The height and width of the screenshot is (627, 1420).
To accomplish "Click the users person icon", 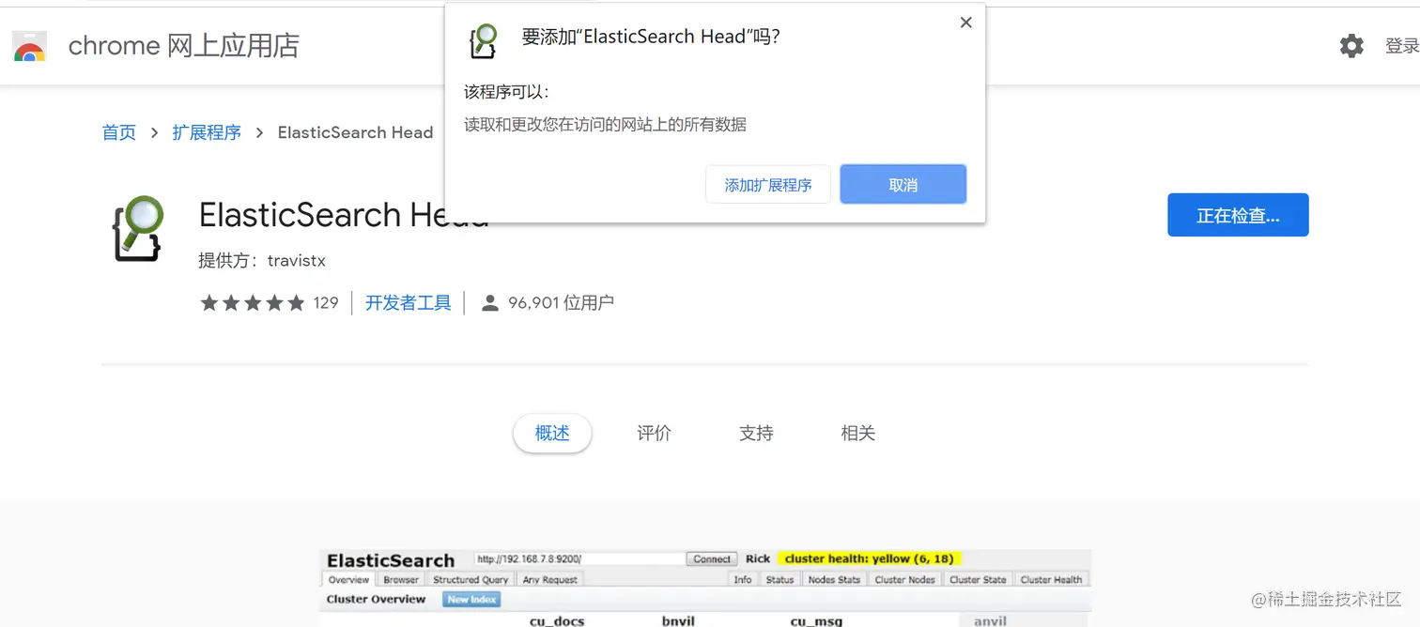I will pyautogui.click(x=489, y=302).
